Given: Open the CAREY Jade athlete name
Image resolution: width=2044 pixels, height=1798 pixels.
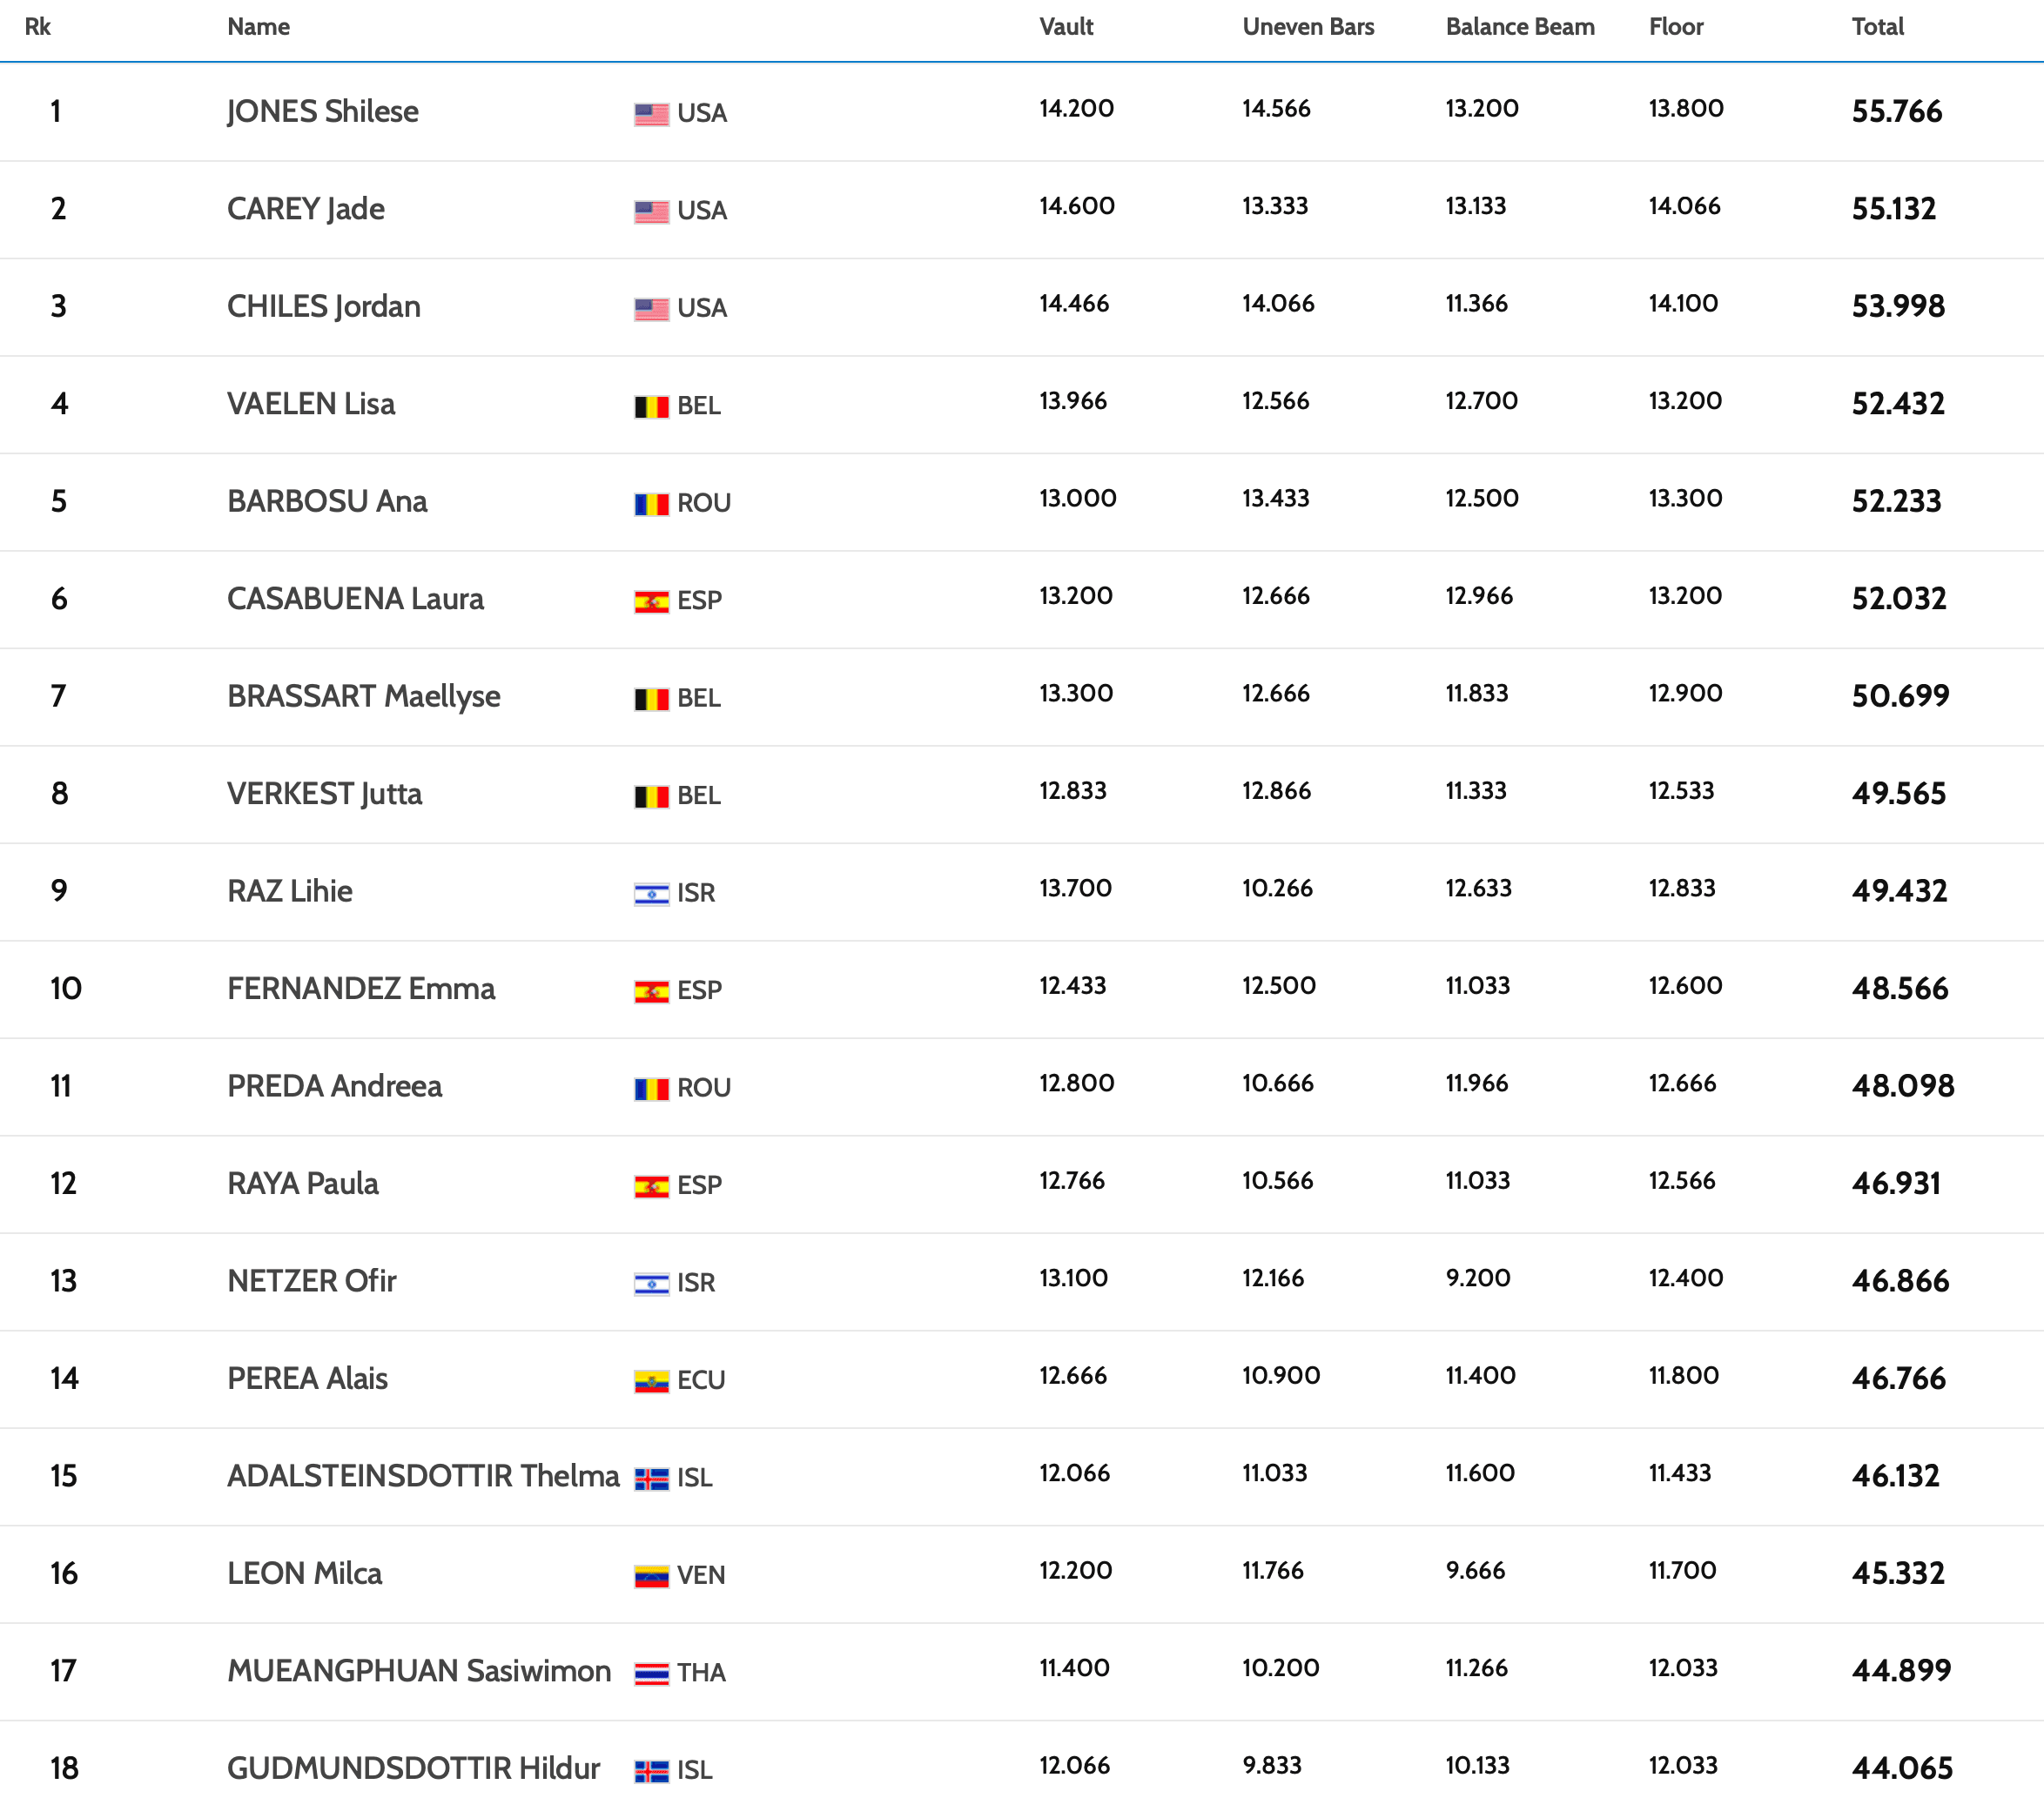Looking at the screenshot, I should 305,209.
